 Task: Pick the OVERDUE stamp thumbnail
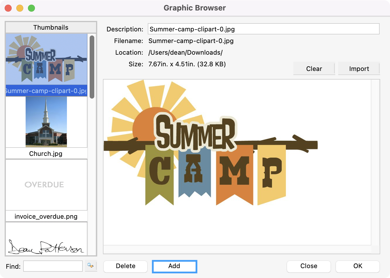(x=46, y=185)
